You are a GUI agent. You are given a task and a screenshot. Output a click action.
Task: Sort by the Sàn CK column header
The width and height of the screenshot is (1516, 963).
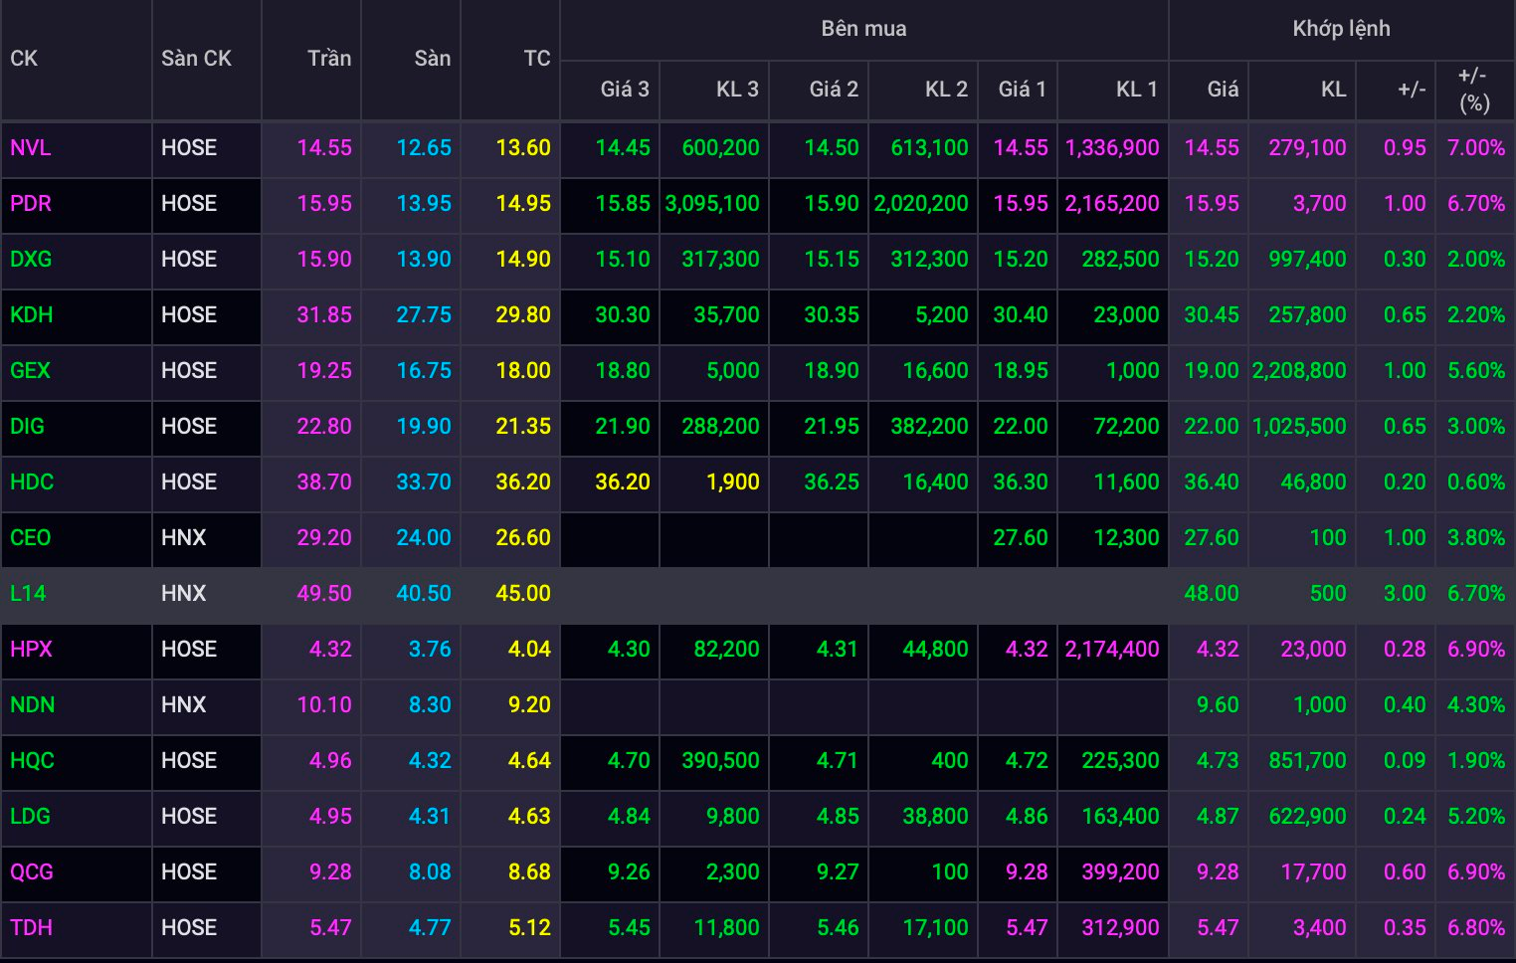coord(196,59)
